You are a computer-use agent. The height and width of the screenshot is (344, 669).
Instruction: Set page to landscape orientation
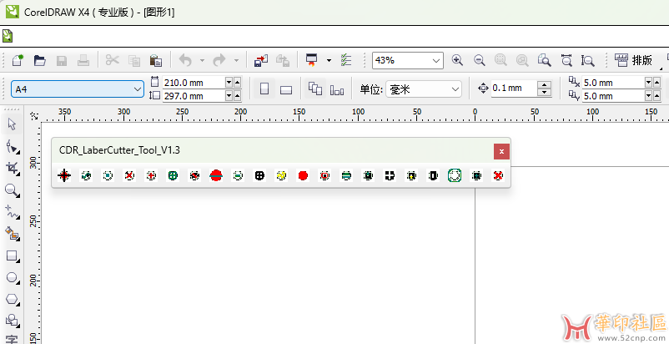click(286, 89)
